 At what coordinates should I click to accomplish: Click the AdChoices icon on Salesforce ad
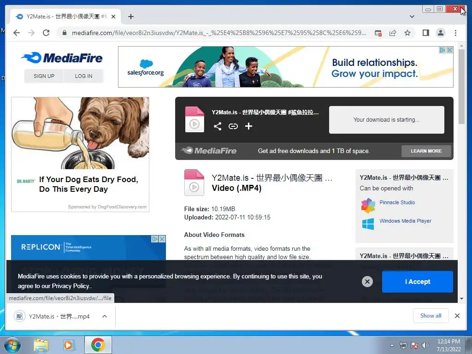pyautogui.click(x=442, y=50)
